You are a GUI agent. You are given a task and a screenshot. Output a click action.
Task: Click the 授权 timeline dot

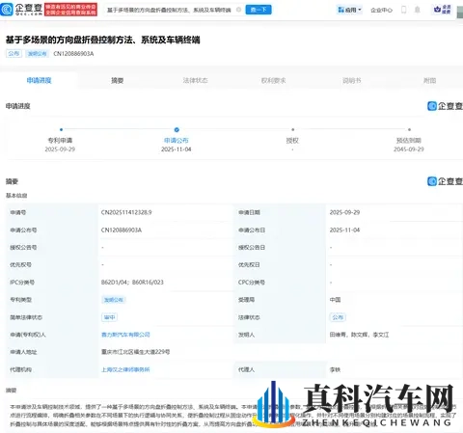292,129
